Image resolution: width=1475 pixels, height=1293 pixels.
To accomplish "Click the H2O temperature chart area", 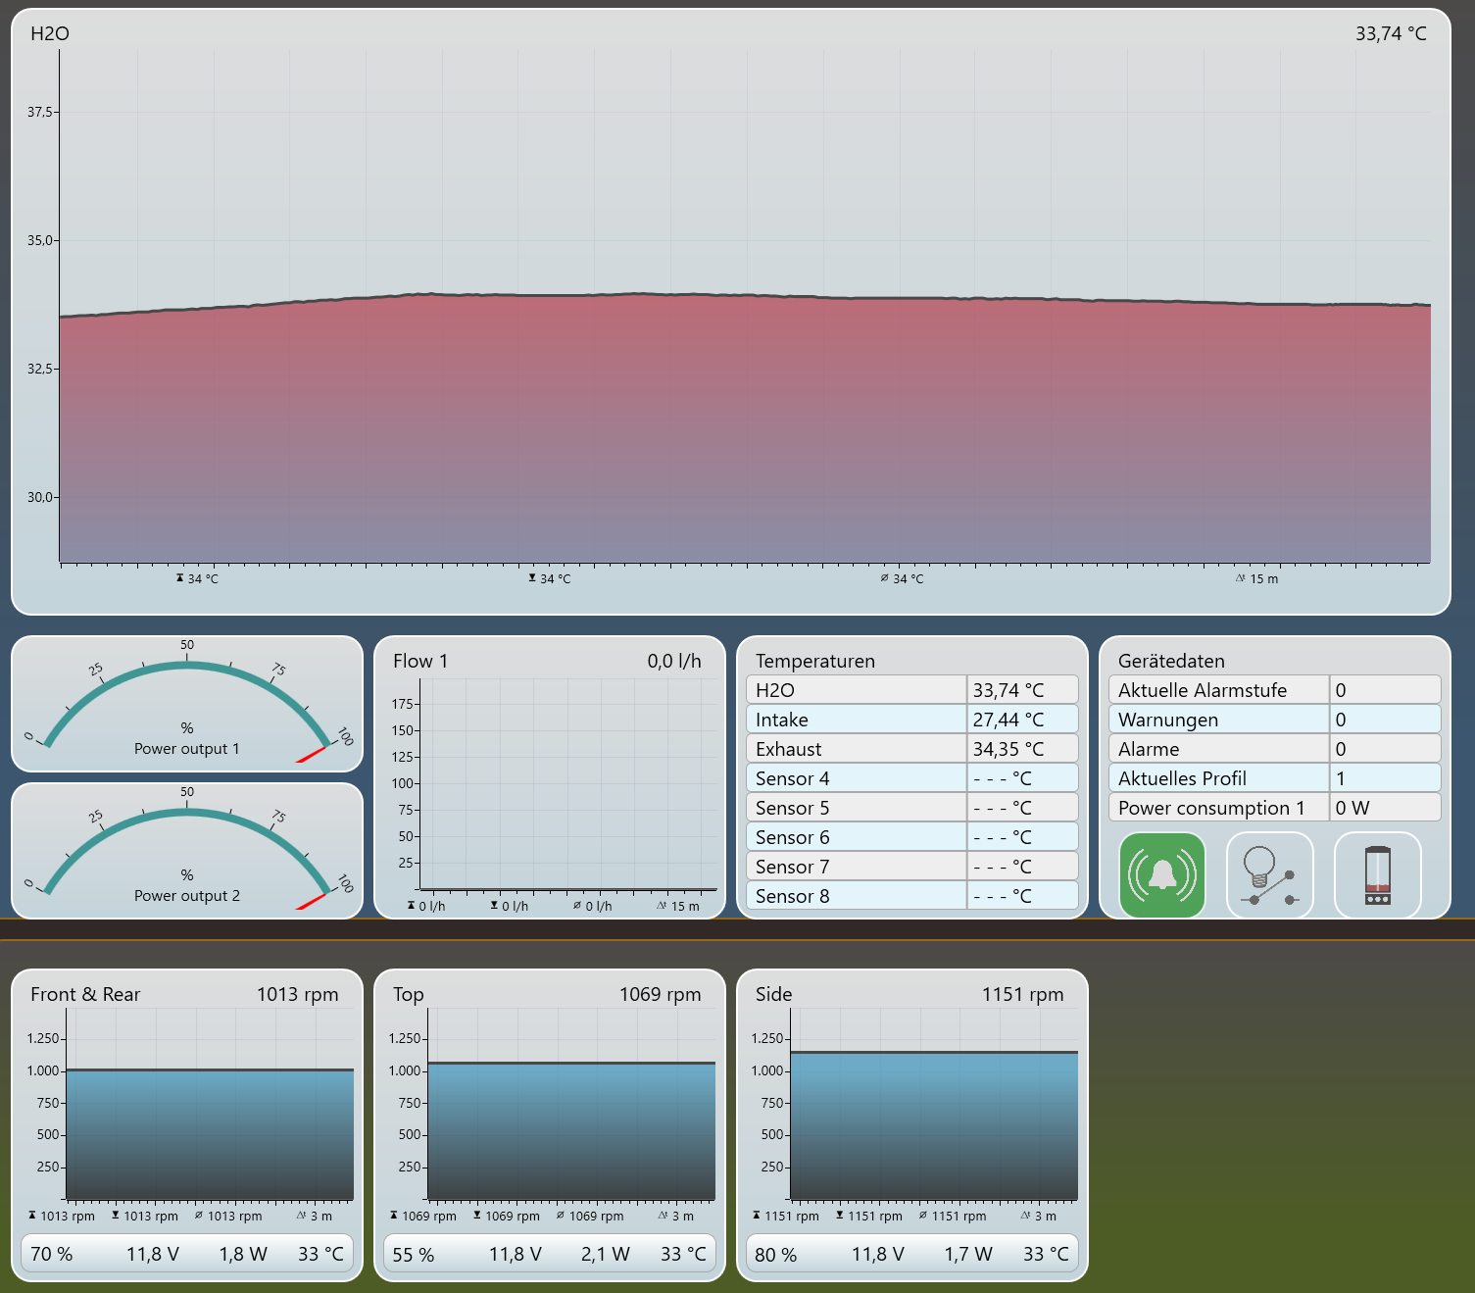I will point(745,307).
